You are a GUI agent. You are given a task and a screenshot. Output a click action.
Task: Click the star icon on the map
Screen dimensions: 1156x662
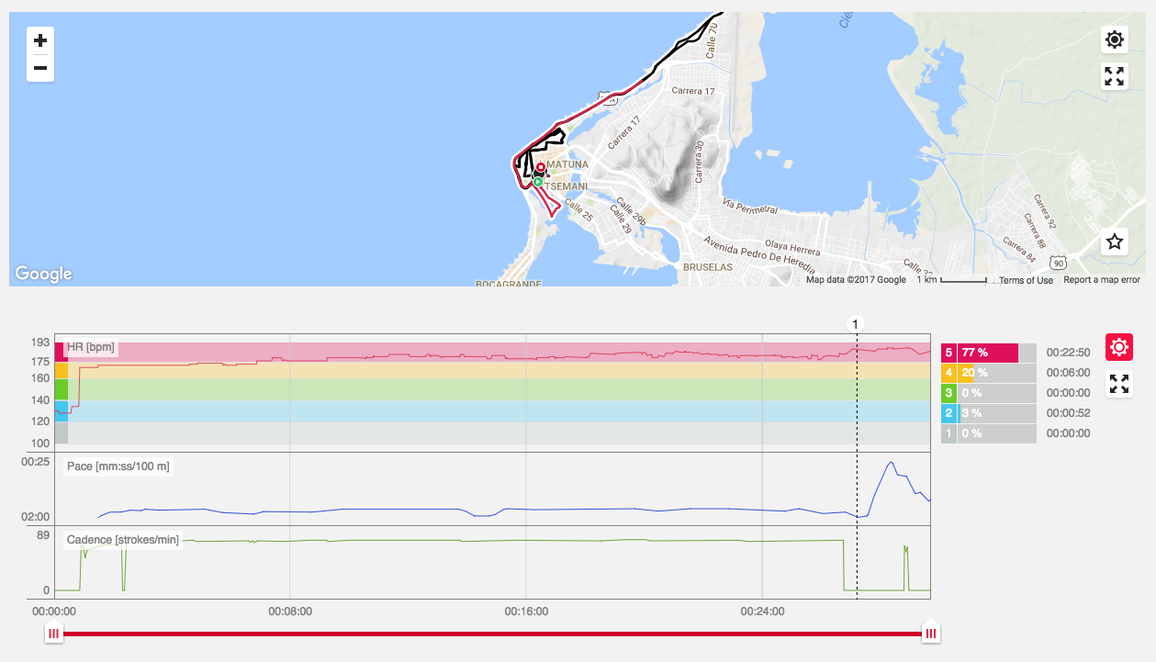[x=1115, y=241]
